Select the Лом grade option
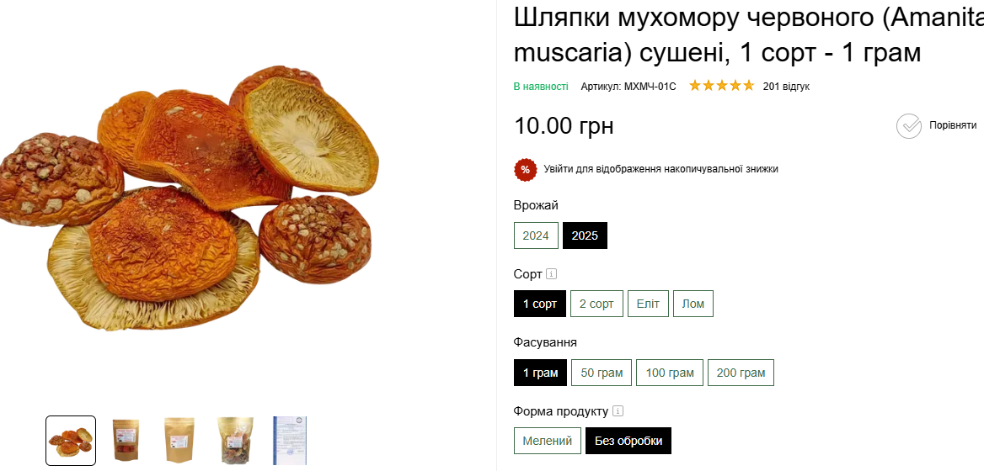984x471 pixels. (693, 304)
